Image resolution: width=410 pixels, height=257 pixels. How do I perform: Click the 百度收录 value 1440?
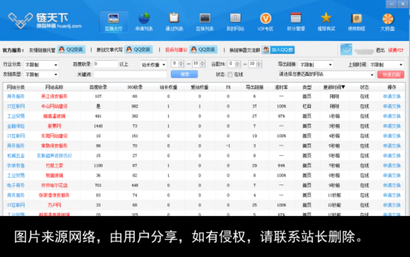98,126
